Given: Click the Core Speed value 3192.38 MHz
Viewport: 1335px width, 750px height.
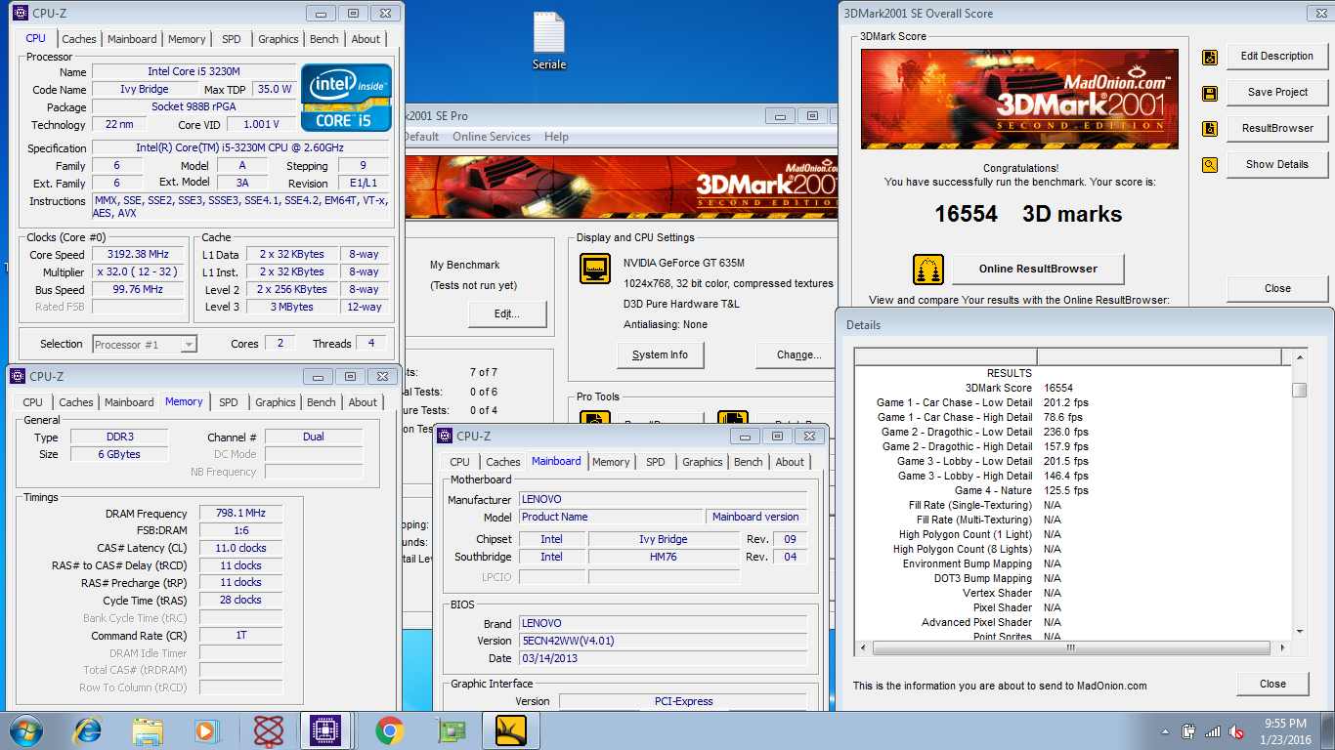Looking at the screenshot, I should click(x=138, y=255).
